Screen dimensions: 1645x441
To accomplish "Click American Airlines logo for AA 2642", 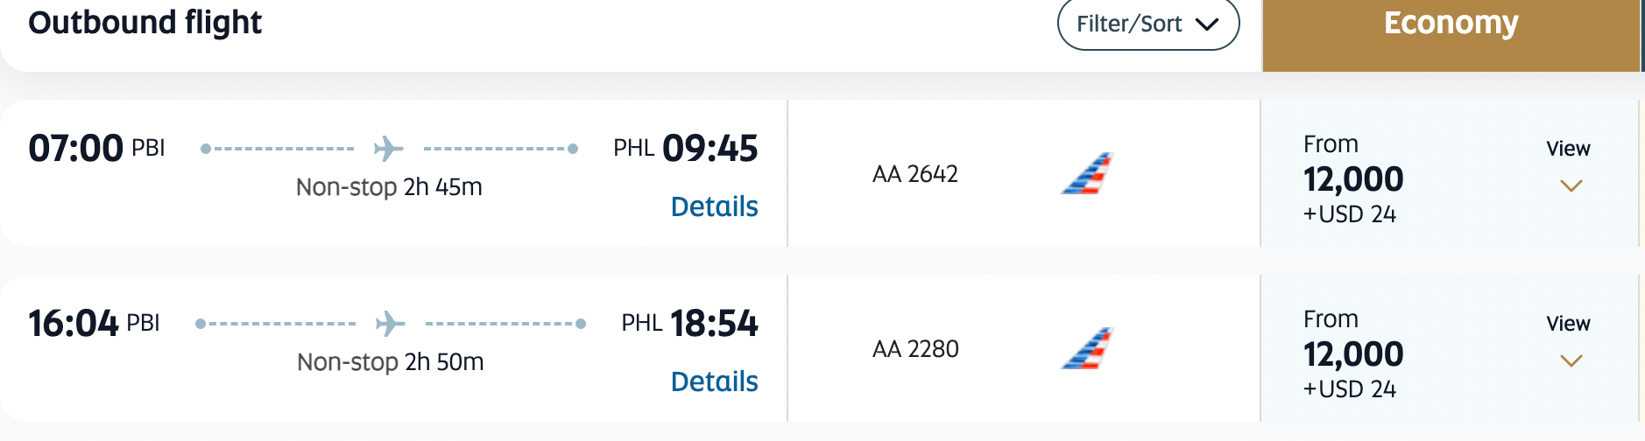I will (1087, 173).
